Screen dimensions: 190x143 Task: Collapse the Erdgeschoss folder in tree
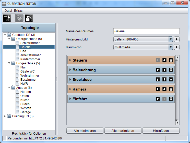tap(9, 63)
